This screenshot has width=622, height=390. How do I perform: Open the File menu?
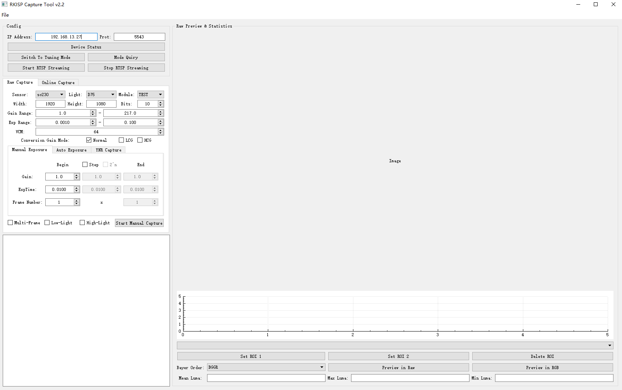click(5, 15)
